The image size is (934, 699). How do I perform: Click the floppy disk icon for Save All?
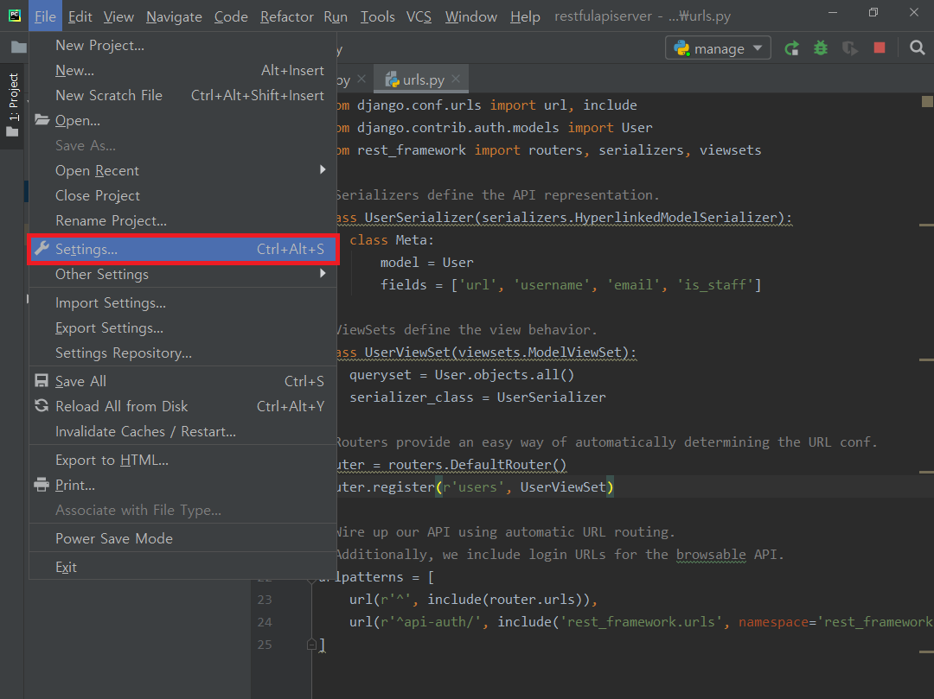click(42, 381)
